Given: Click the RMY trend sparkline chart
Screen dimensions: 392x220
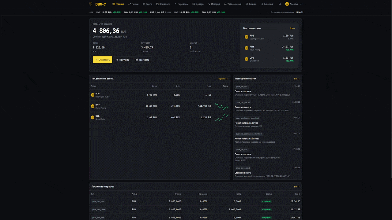Looking at the screenshot, I should 221,106.
